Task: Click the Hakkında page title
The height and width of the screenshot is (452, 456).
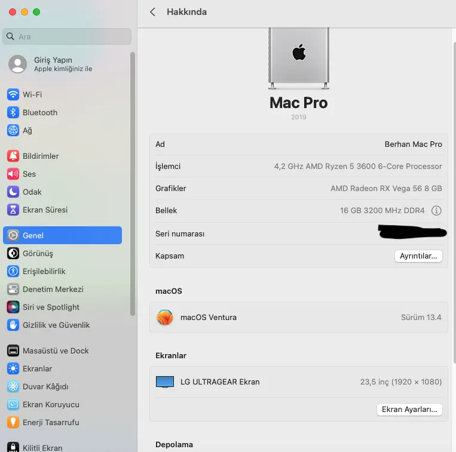Action: (x=186, y=12)
